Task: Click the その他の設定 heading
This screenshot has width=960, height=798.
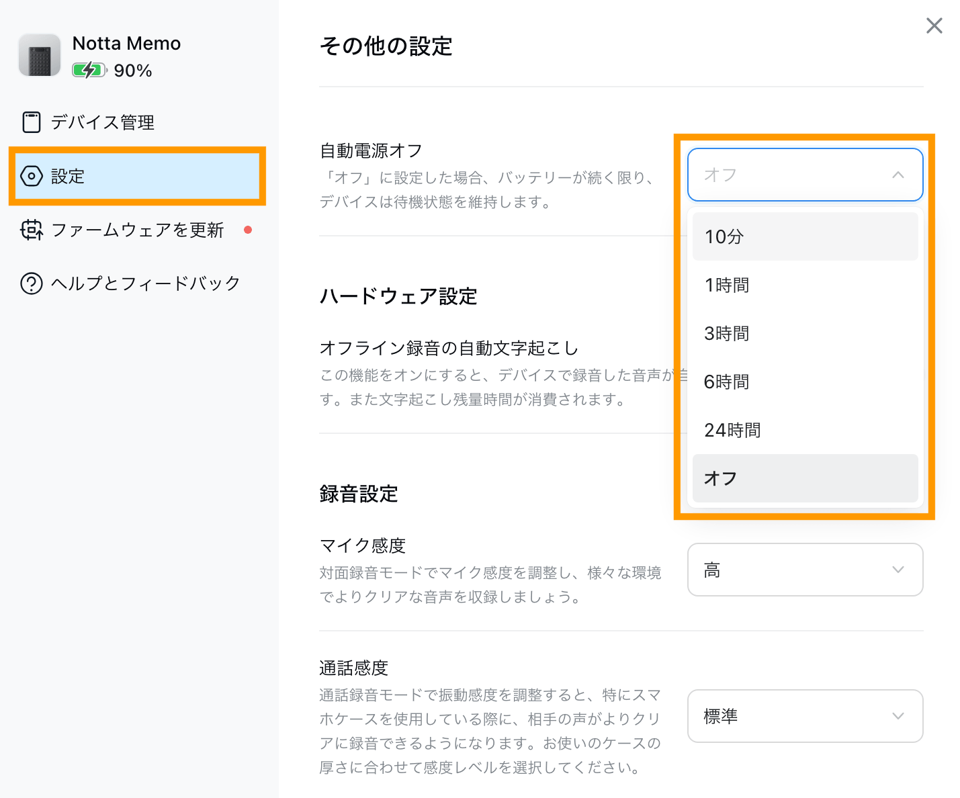Action: click(x=386, y=46)
